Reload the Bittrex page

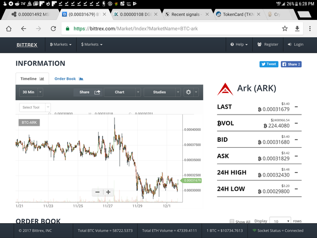pyautogui.click(x=53, y=29)
